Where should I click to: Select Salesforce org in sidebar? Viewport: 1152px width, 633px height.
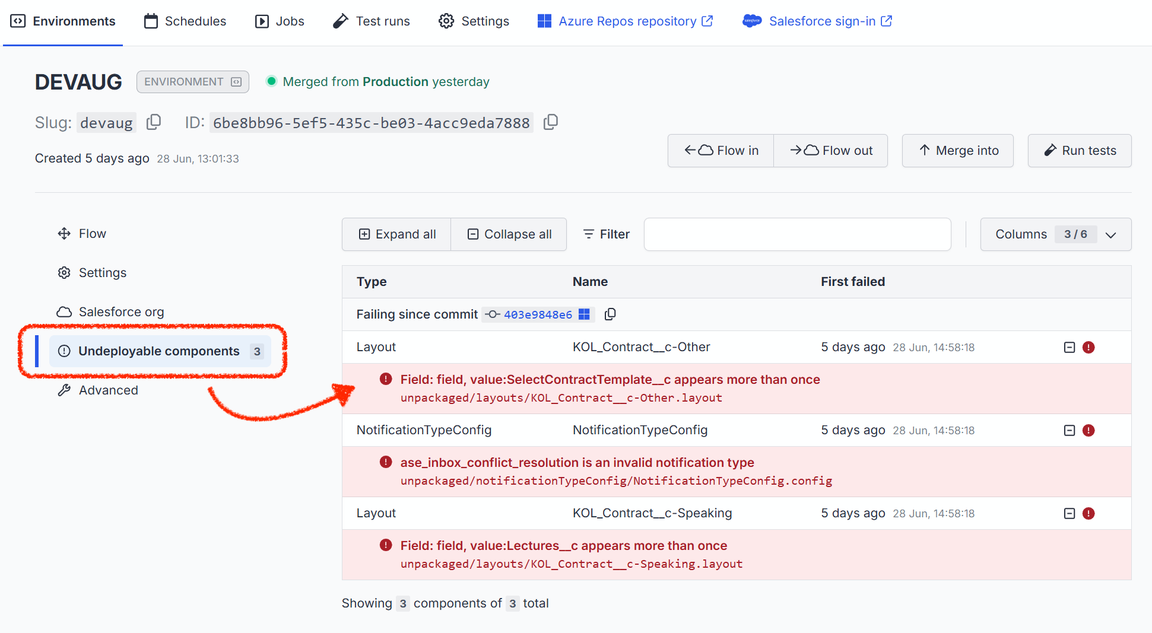tap(110, 312)
